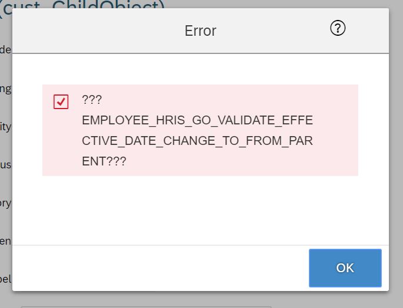
Task: Click the input field outline below the dialog
Action: (146, 307)
